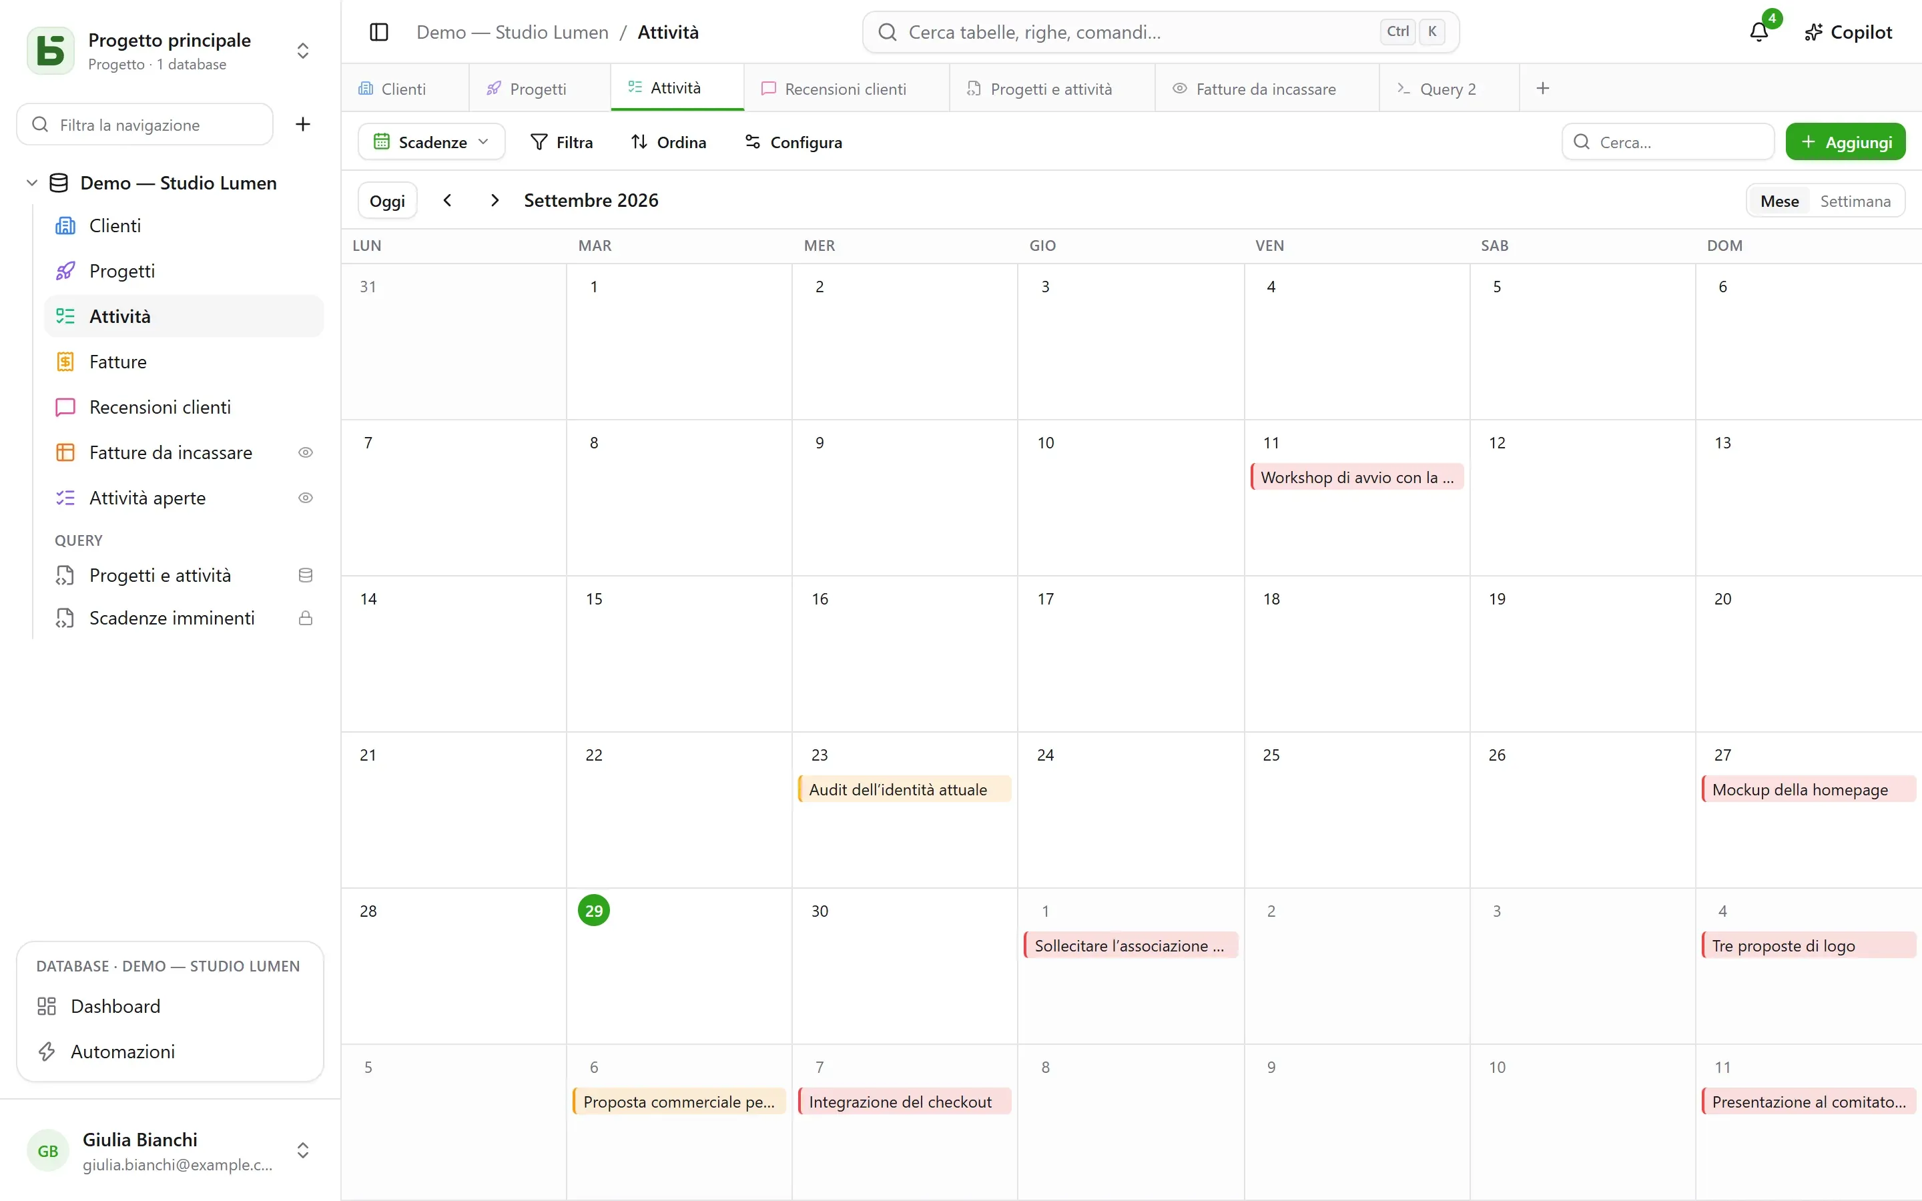Viewport: 1922px width, 1201px height.
Task: Go to Demo — Studio Lumen breadcrumb
Action: pos(513,33)
